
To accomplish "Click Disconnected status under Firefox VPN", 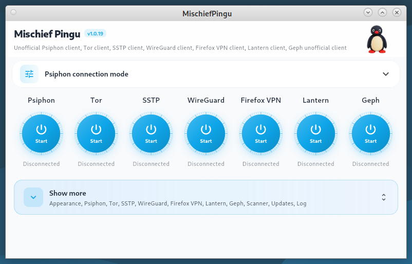I will point(261,164).
